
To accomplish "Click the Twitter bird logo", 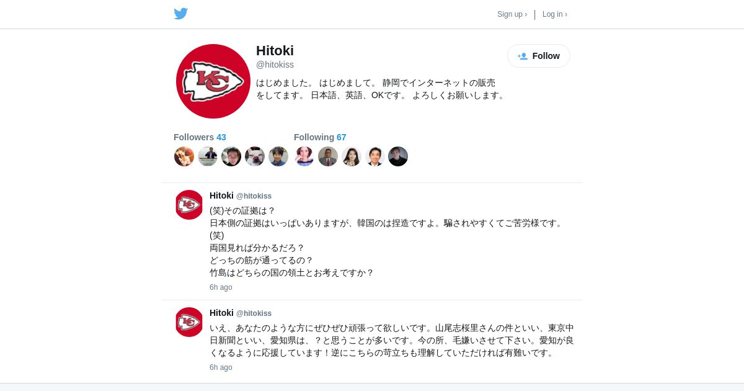I will 180,14.
